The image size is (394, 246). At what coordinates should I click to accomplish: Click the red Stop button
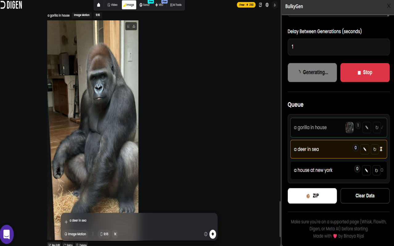point(365,73)
